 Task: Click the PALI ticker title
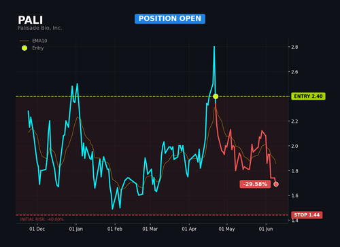pos(31,20)
